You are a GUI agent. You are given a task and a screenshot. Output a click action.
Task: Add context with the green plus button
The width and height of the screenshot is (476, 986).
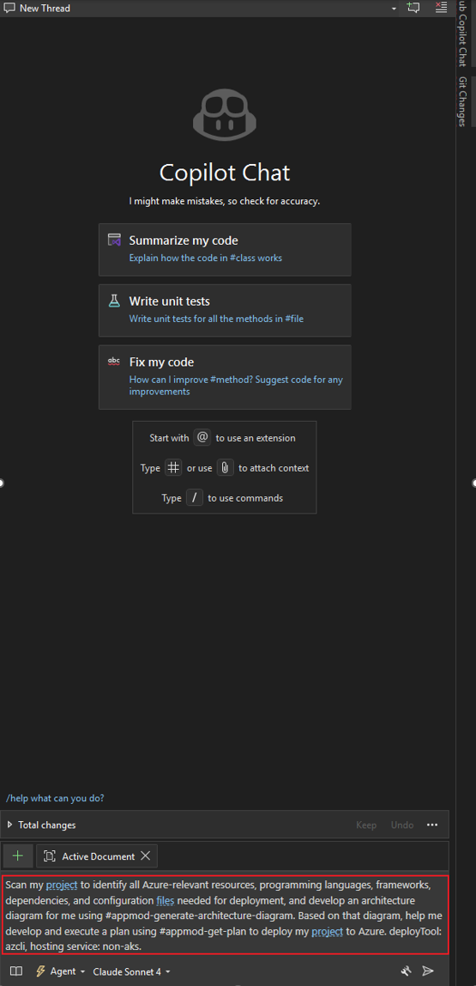click(x=18, y=855)
